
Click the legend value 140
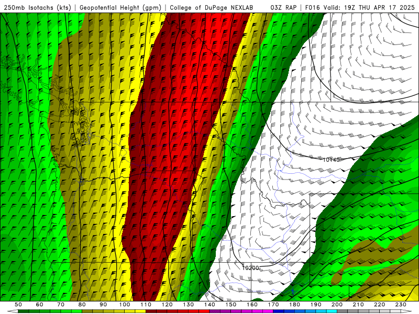(210, 305)
